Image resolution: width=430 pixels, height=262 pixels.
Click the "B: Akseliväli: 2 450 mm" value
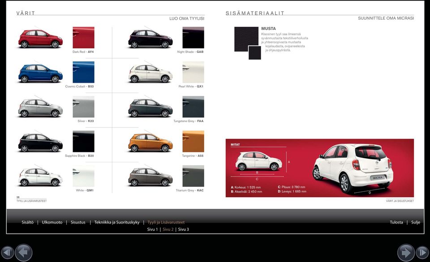(246, 192)
